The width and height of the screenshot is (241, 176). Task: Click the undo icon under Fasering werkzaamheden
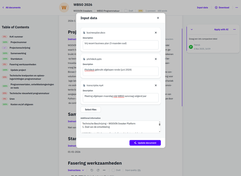(92, 170)
